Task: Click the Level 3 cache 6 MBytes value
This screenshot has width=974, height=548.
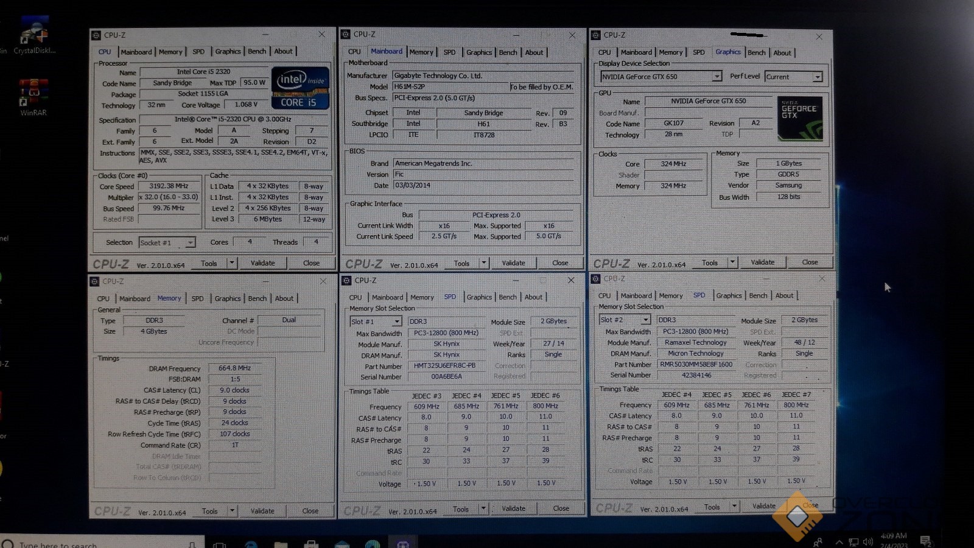Action: pos(268,219)
